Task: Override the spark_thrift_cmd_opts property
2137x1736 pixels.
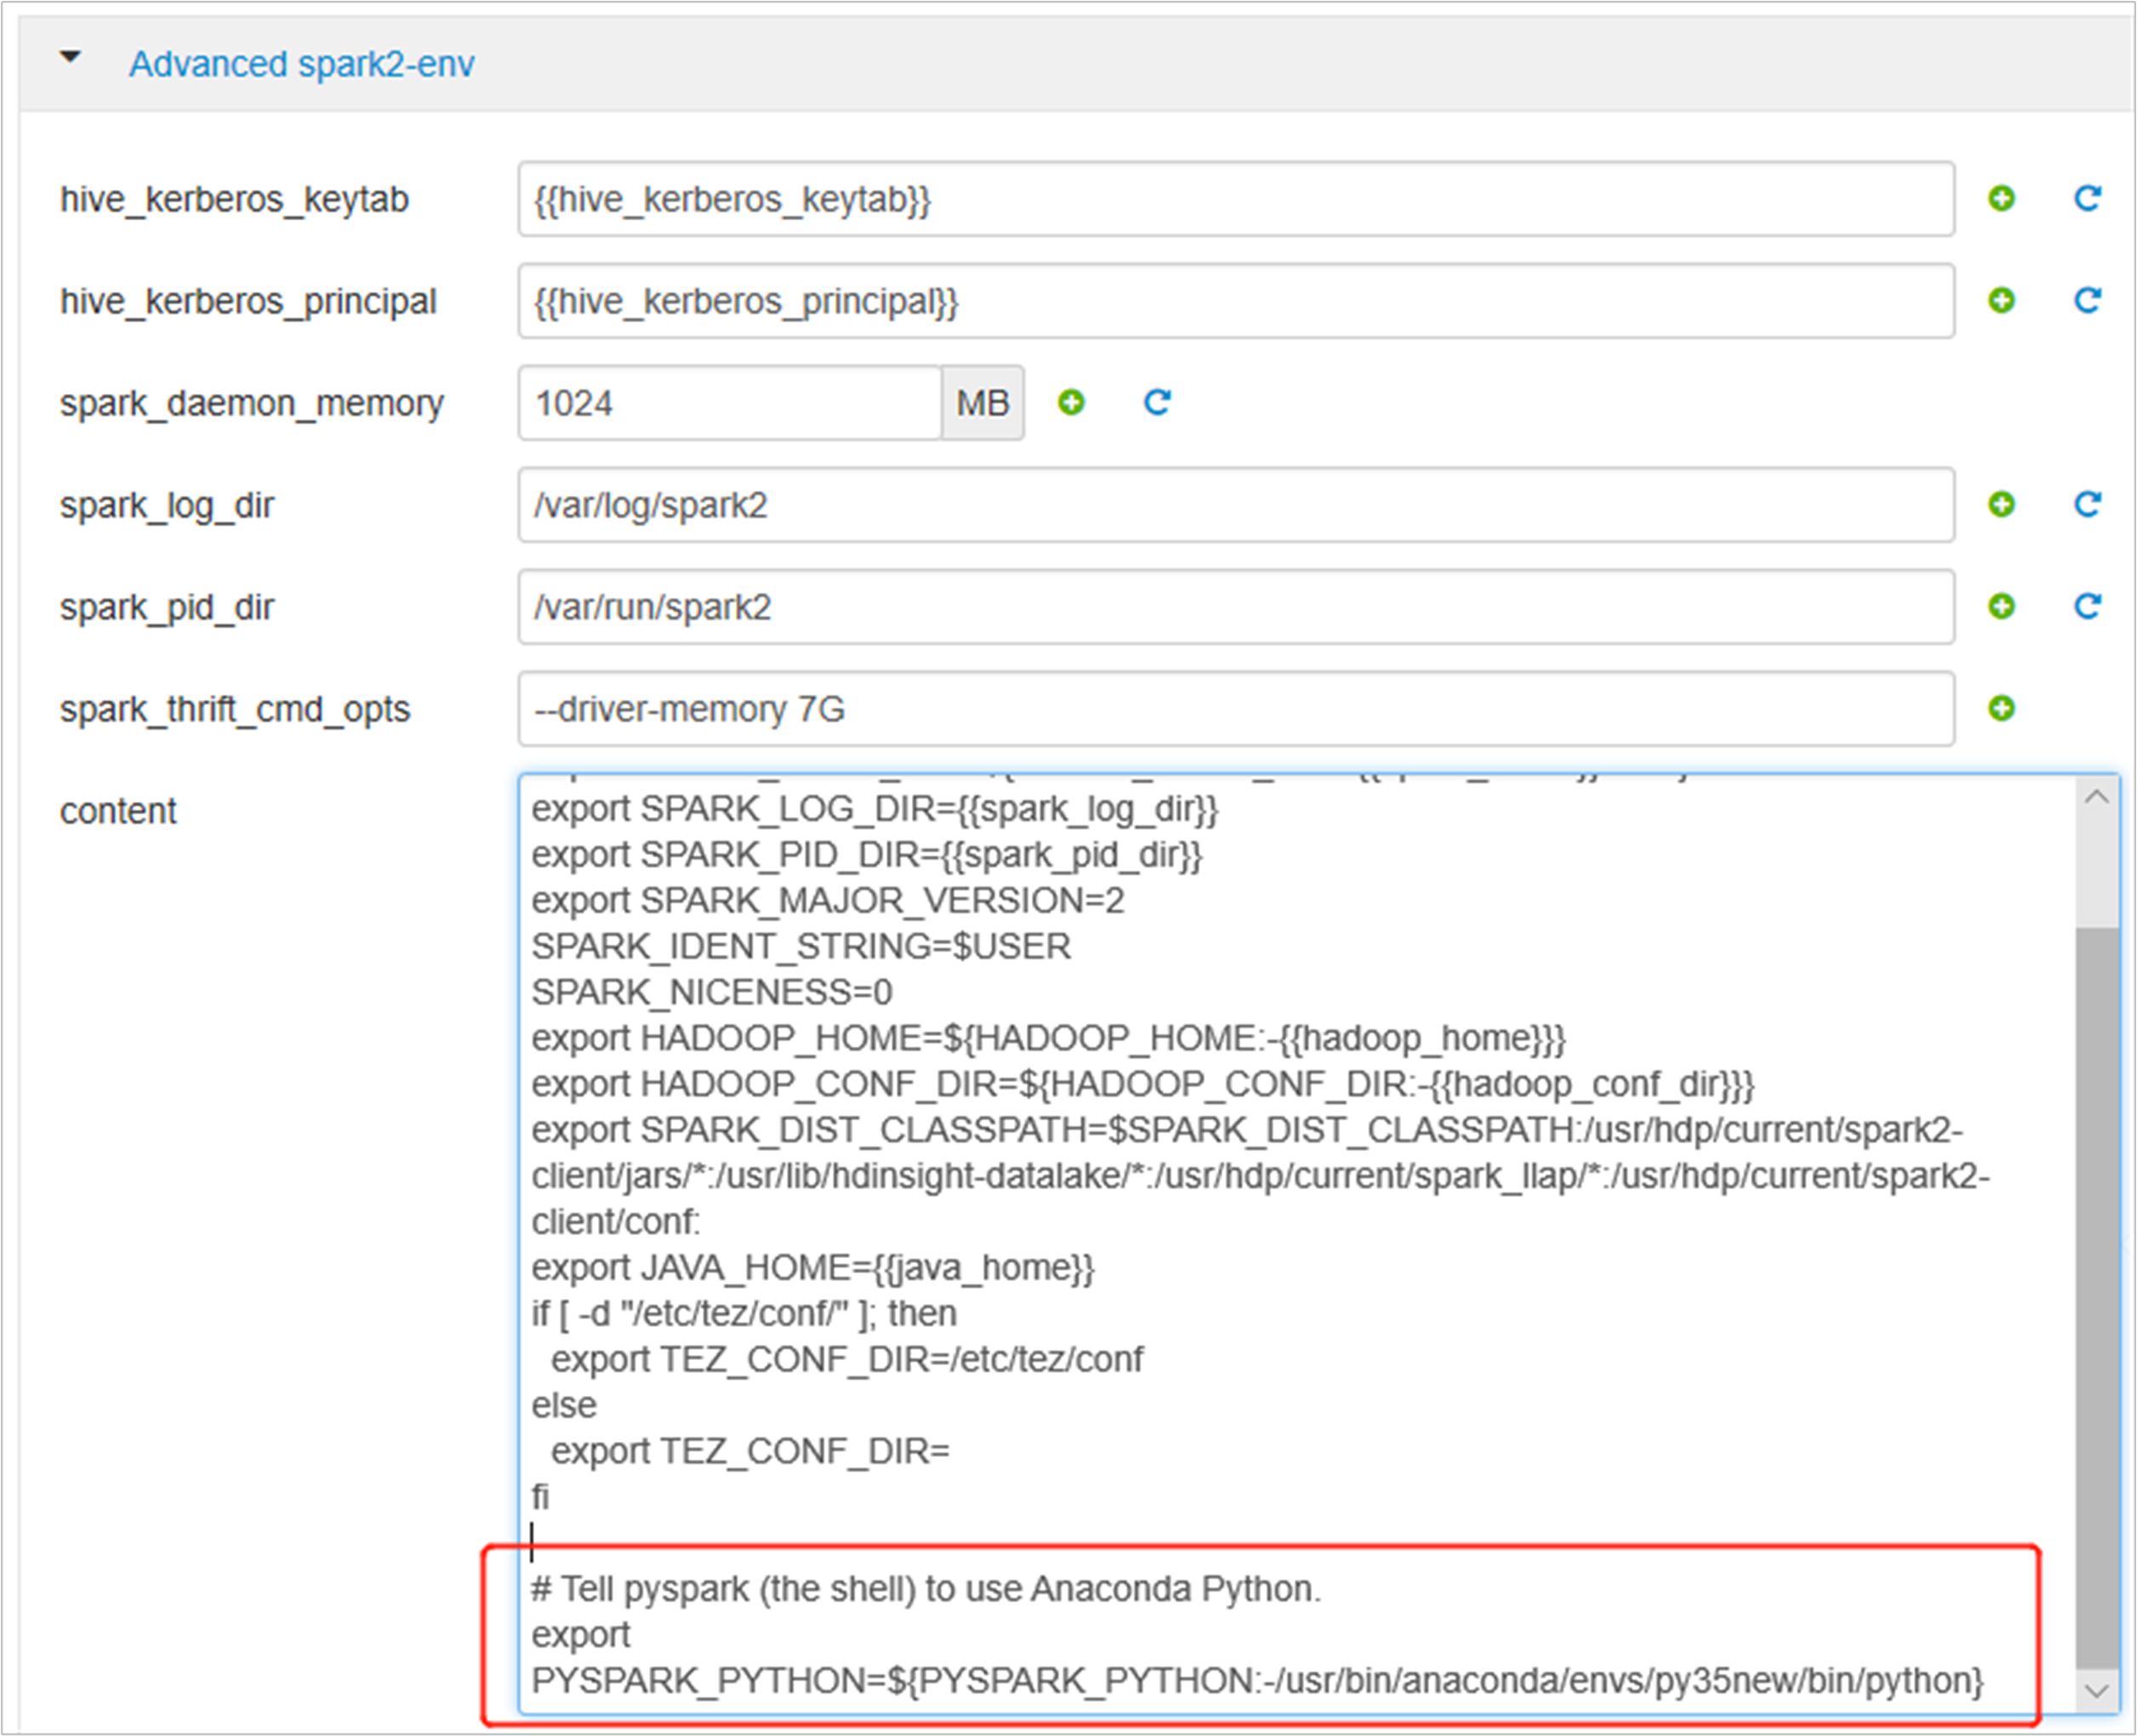Action: [2000, 710]
